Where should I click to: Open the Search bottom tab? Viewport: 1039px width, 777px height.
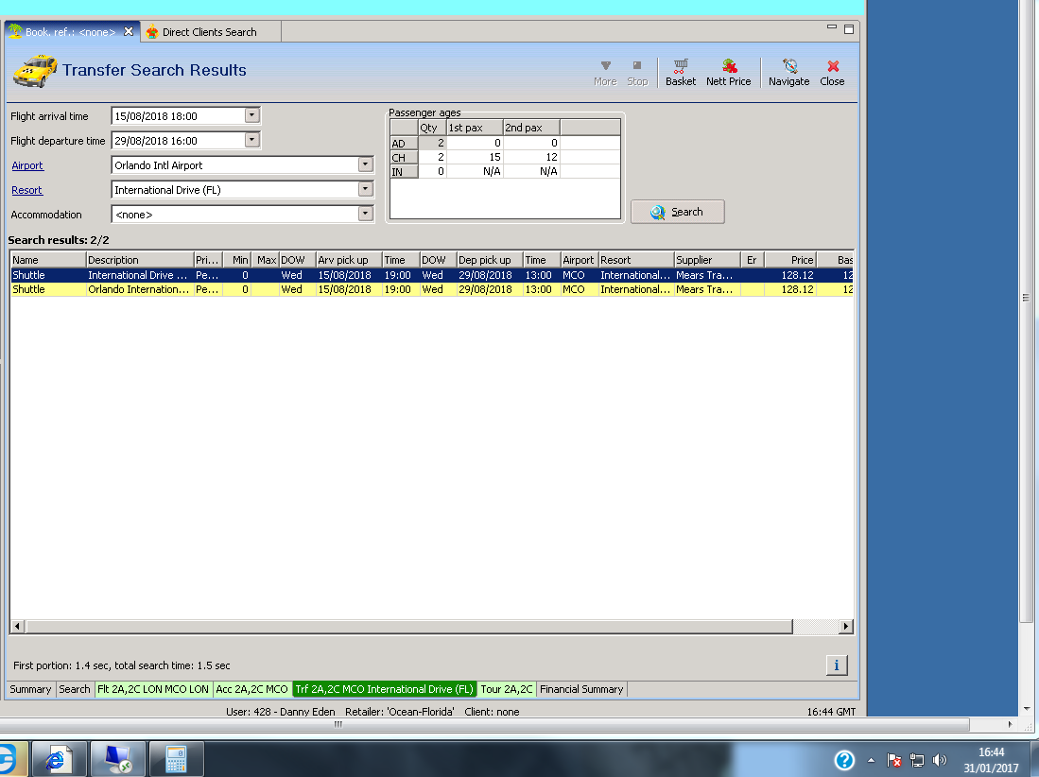pos(74,689)
